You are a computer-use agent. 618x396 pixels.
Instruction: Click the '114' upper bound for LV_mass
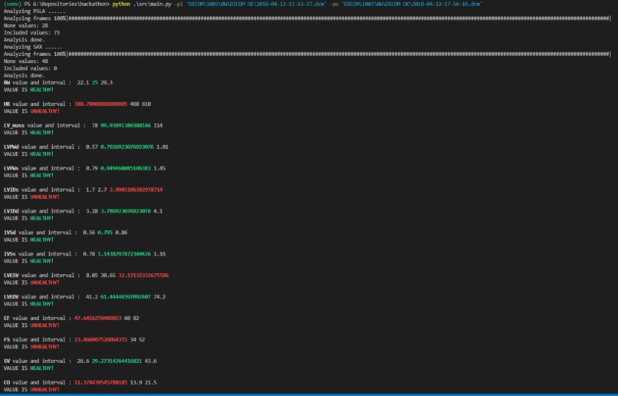click(158, 125)
